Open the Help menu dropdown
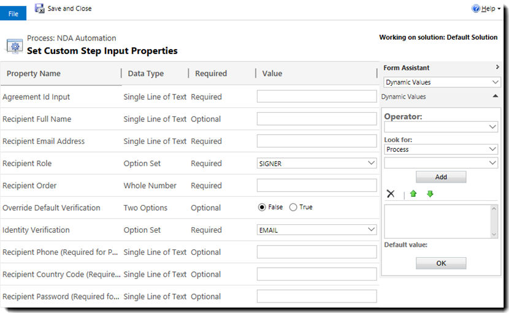Viewport: 509px width, 313px height. click(x=486, y=9)
